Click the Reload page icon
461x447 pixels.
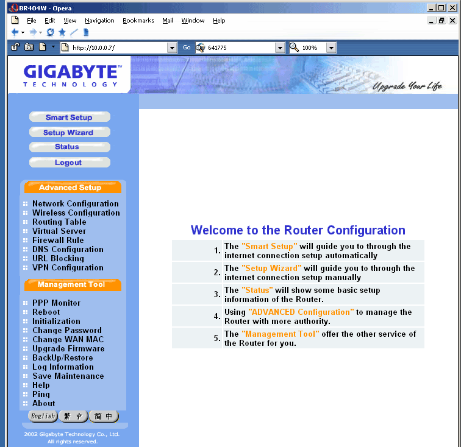pyautogui.click(x=50, y=32)
